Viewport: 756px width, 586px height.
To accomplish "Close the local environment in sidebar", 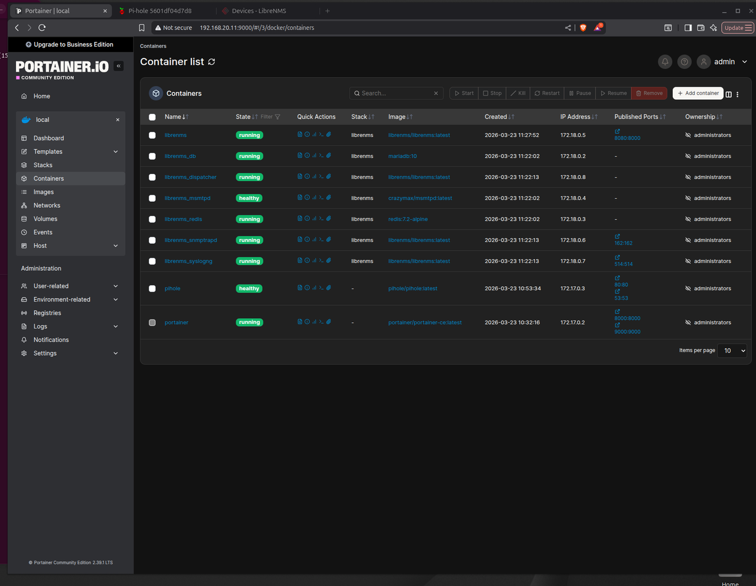I will pyautogui.click(x=118, y=120).
